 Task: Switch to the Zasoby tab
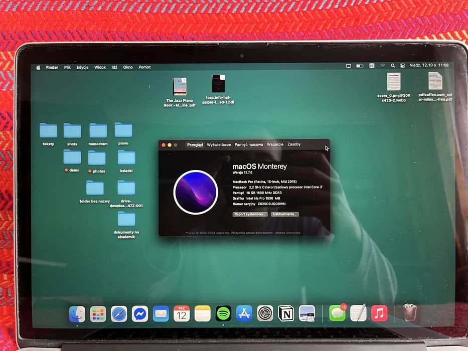click(x=294, y=144)
